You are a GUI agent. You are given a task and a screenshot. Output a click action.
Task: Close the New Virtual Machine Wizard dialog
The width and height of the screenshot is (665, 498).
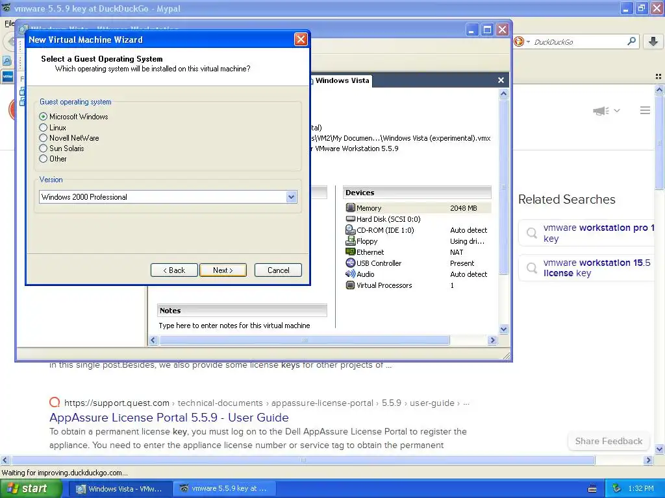click(301, 40)
